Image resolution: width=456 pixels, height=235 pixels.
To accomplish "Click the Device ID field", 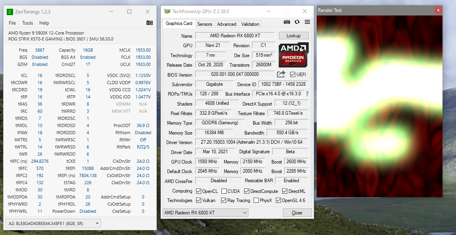I will coord(283,84).
